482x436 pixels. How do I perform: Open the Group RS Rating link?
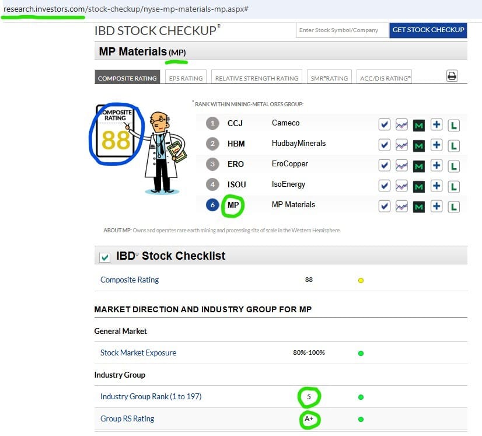[127, 418]
